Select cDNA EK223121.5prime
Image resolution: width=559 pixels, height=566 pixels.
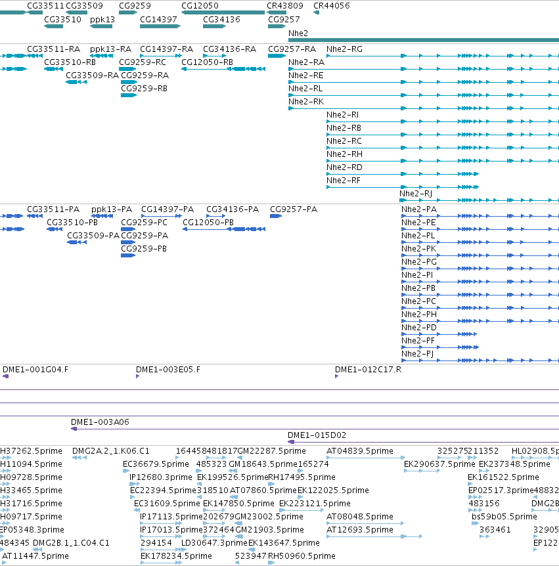(x=315, y=503)
